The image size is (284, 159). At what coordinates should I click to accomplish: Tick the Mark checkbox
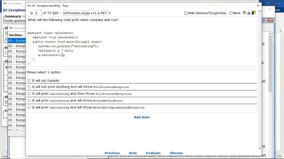(x=230, y=13)
